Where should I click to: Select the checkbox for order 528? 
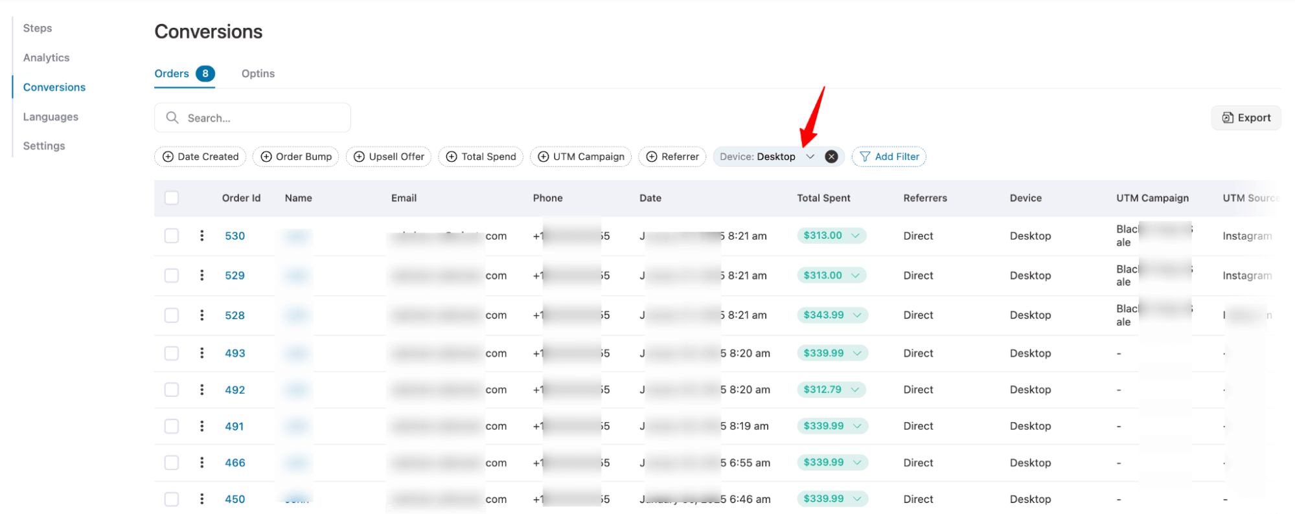pyautogui.click(x=172, y=315)
